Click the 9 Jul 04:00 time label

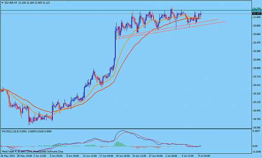[204, 156]
